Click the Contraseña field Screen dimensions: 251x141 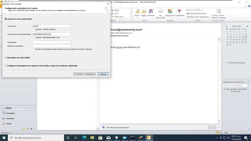(52, 42)
